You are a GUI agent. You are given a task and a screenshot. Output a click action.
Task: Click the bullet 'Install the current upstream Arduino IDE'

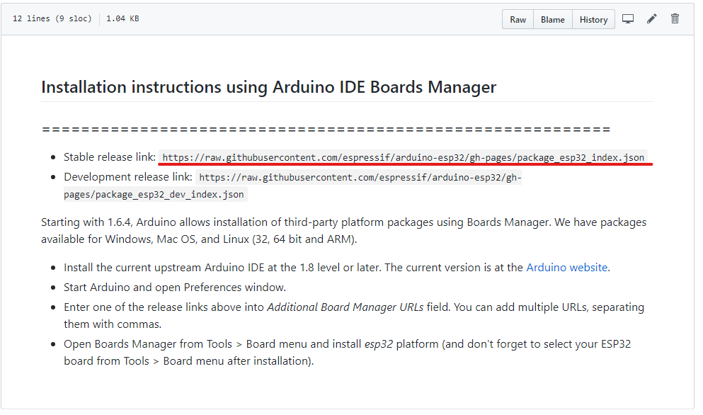click(337, 268)
